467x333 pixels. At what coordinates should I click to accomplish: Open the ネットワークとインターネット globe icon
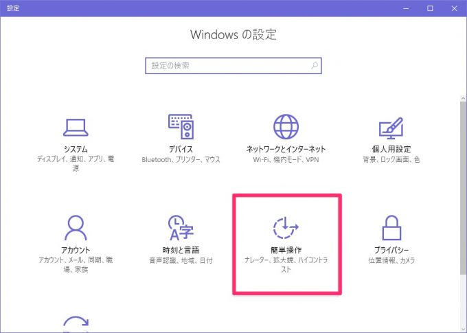286,126
